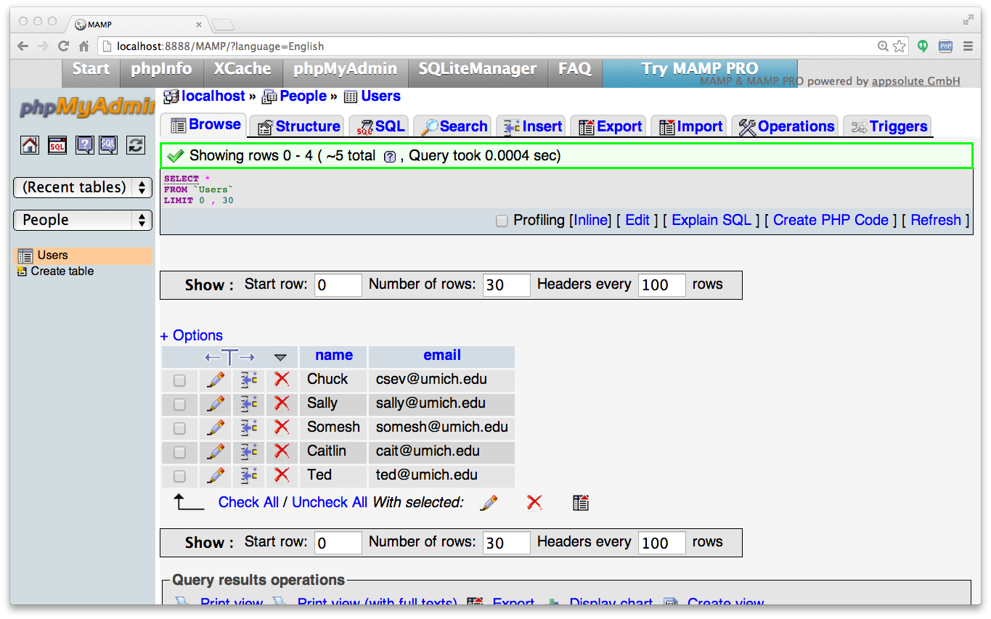The width and height of the screenshot is (991, 619).
Task: Toggle full texts arrows in table header
Action: click(230, 357)
